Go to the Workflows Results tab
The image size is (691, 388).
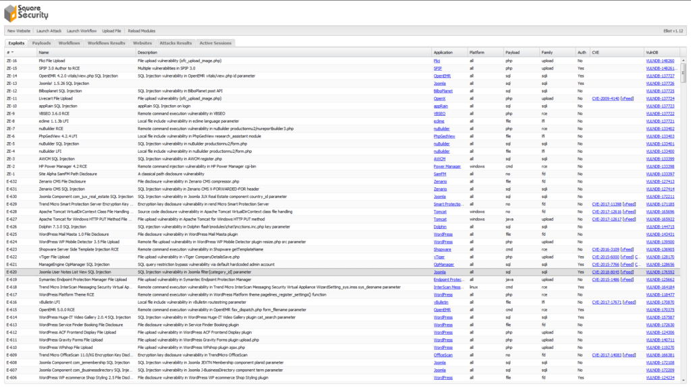(106, 43)
